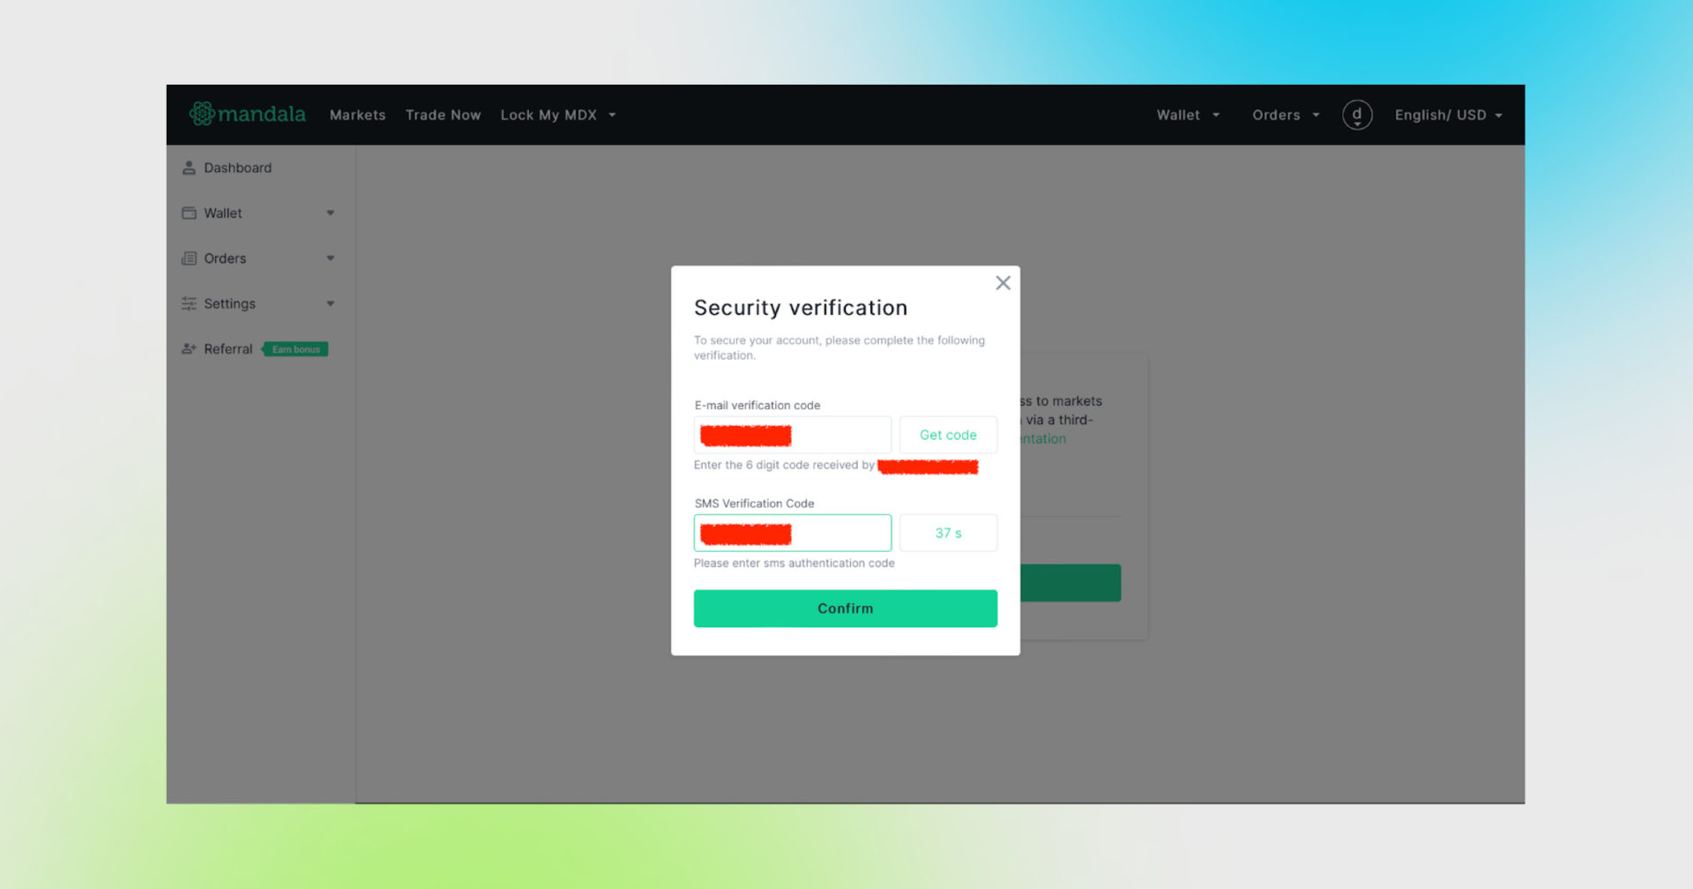Click the Mandala logo
The height and width of the screenshot is (889, 1693).
[248, 115]
